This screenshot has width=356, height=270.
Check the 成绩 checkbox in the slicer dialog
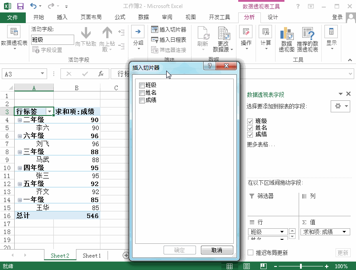[143, 100]
